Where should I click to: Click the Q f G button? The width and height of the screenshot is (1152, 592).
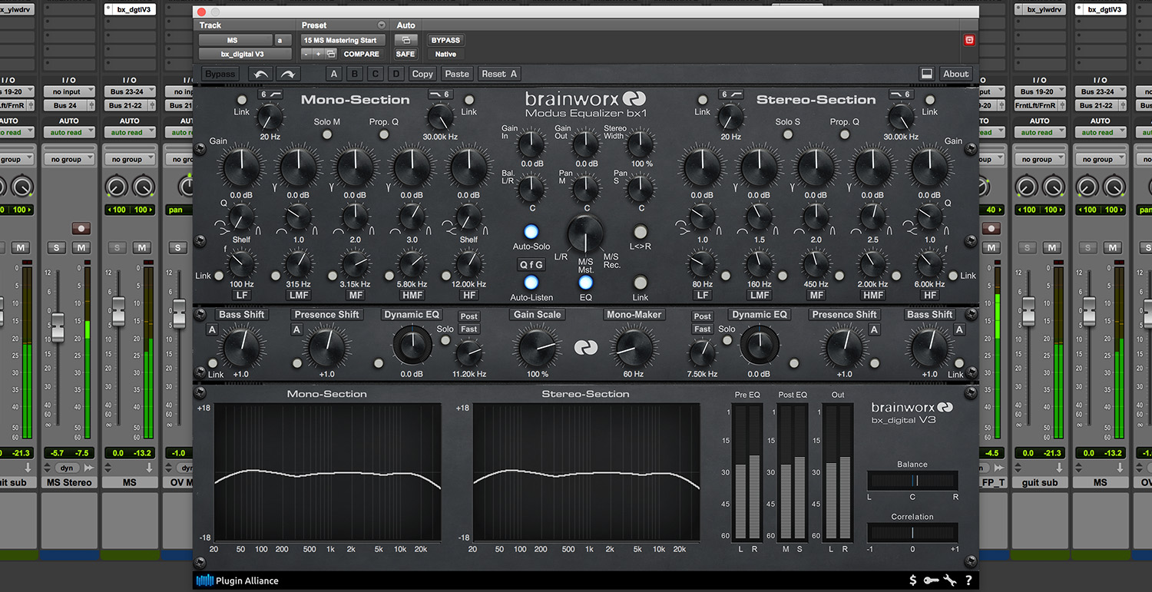click(531, 265)
